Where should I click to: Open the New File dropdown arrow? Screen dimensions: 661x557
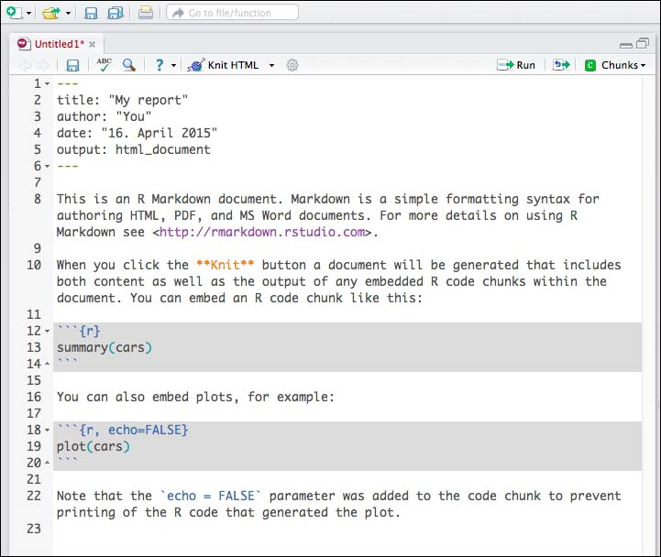[x=28, y=14]
